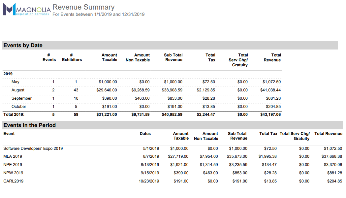Select the October row label

coord(19,107)
